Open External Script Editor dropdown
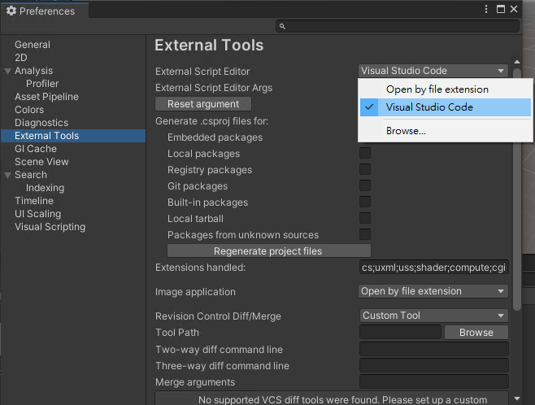This screenshot has width=535, height=405. click(x=433, y=71)
